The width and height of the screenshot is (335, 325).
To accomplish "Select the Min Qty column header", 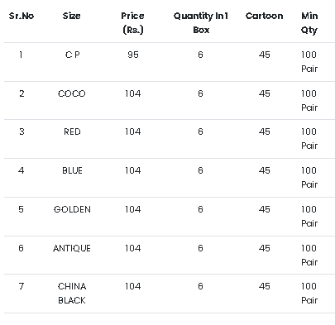I will 309,23.
